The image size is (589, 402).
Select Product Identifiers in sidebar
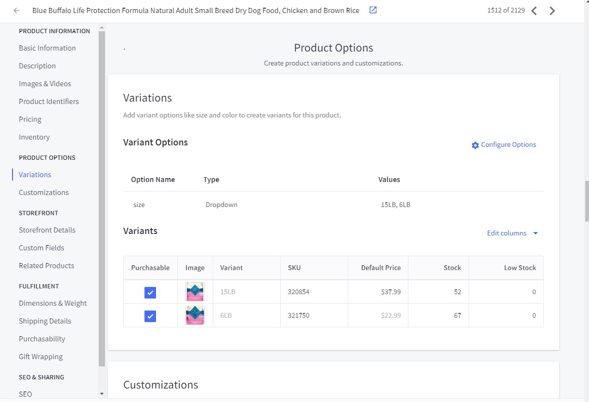(x=49, y=102)
